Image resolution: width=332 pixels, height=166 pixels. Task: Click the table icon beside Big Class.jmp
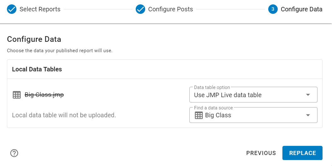[17, 95]
